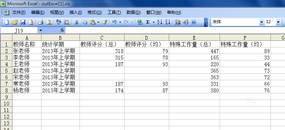Paste with the clipboard icon
The image size is (285, 130).
93,22
